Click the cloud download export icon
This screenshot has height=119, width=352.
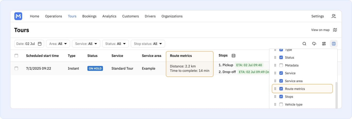tap(314, 44)
